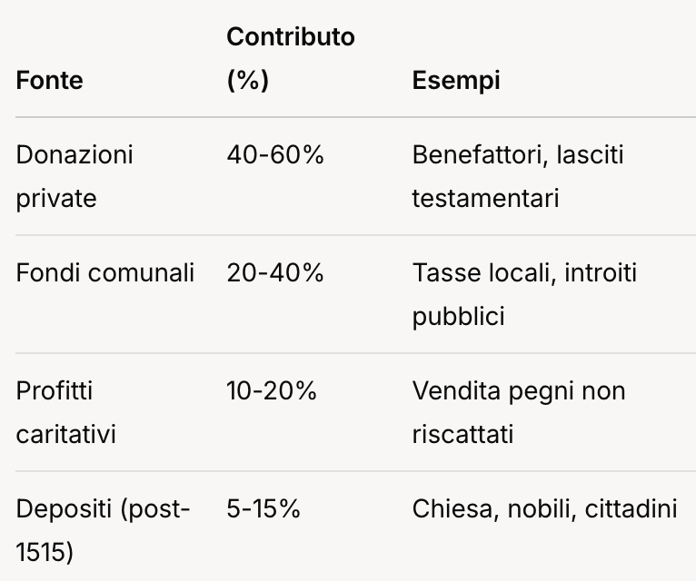
Task: Click the 10-20% contribution value
Action: (271, 390)
